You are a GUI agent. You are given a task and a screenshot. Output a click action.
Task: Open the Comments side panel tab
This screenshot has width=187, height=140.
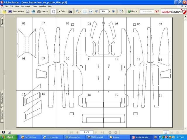(x=2, y=115)
